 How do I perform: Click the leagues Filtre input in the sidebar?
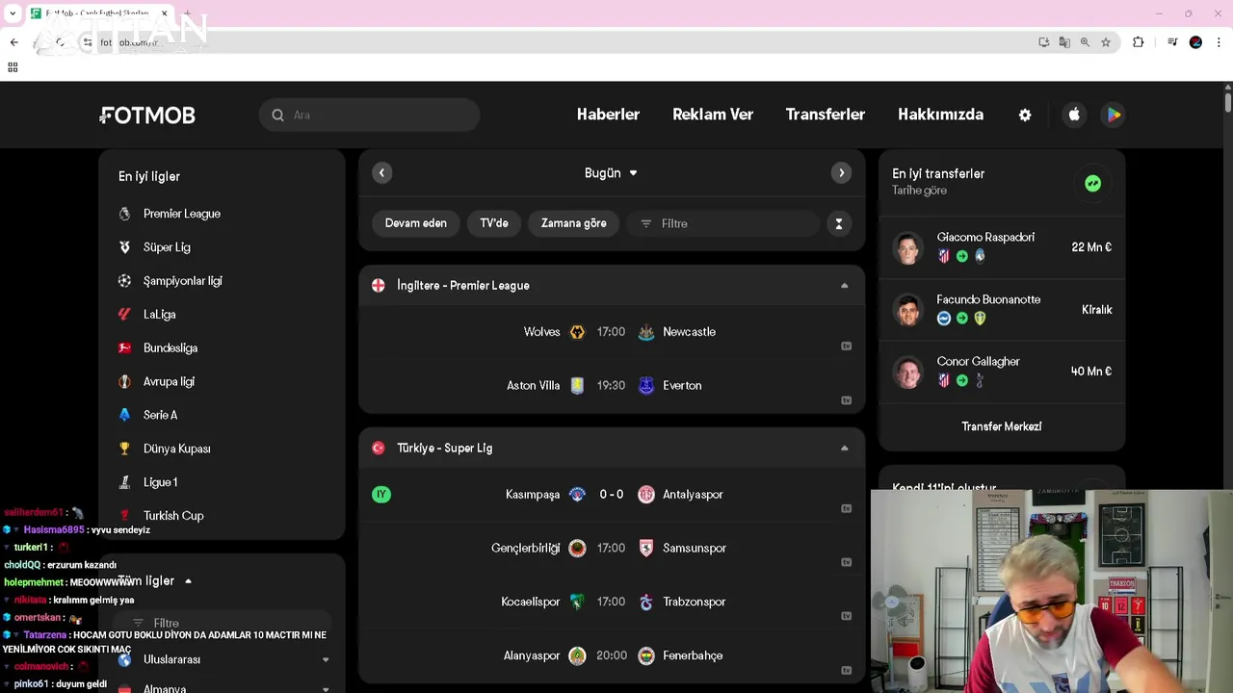coord(223,623)
